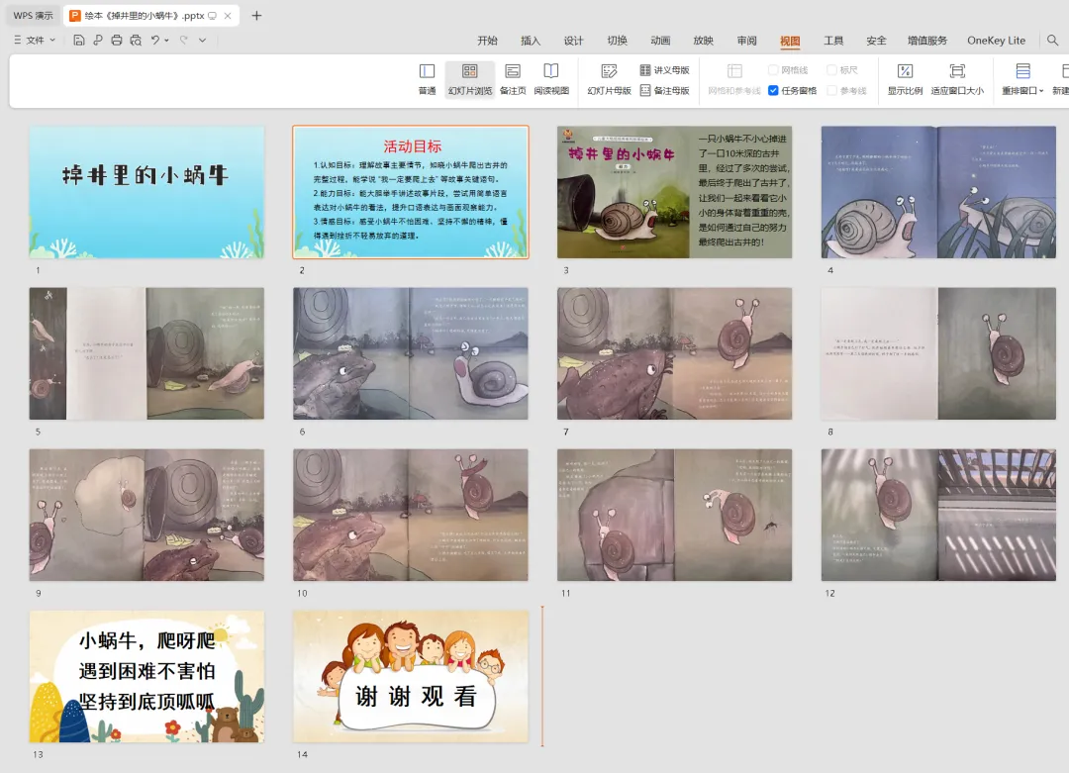Open the OneKey Lite tab

[x=996, y=41]
